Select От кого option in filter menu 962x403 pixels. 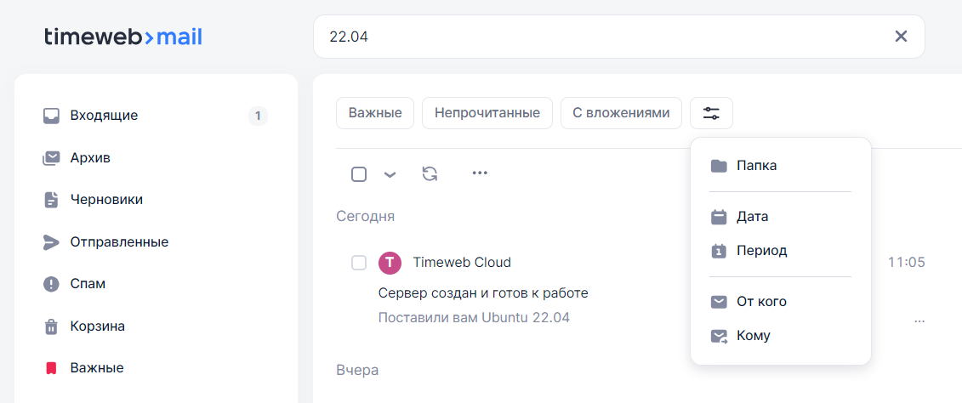(x=761, y=302)
